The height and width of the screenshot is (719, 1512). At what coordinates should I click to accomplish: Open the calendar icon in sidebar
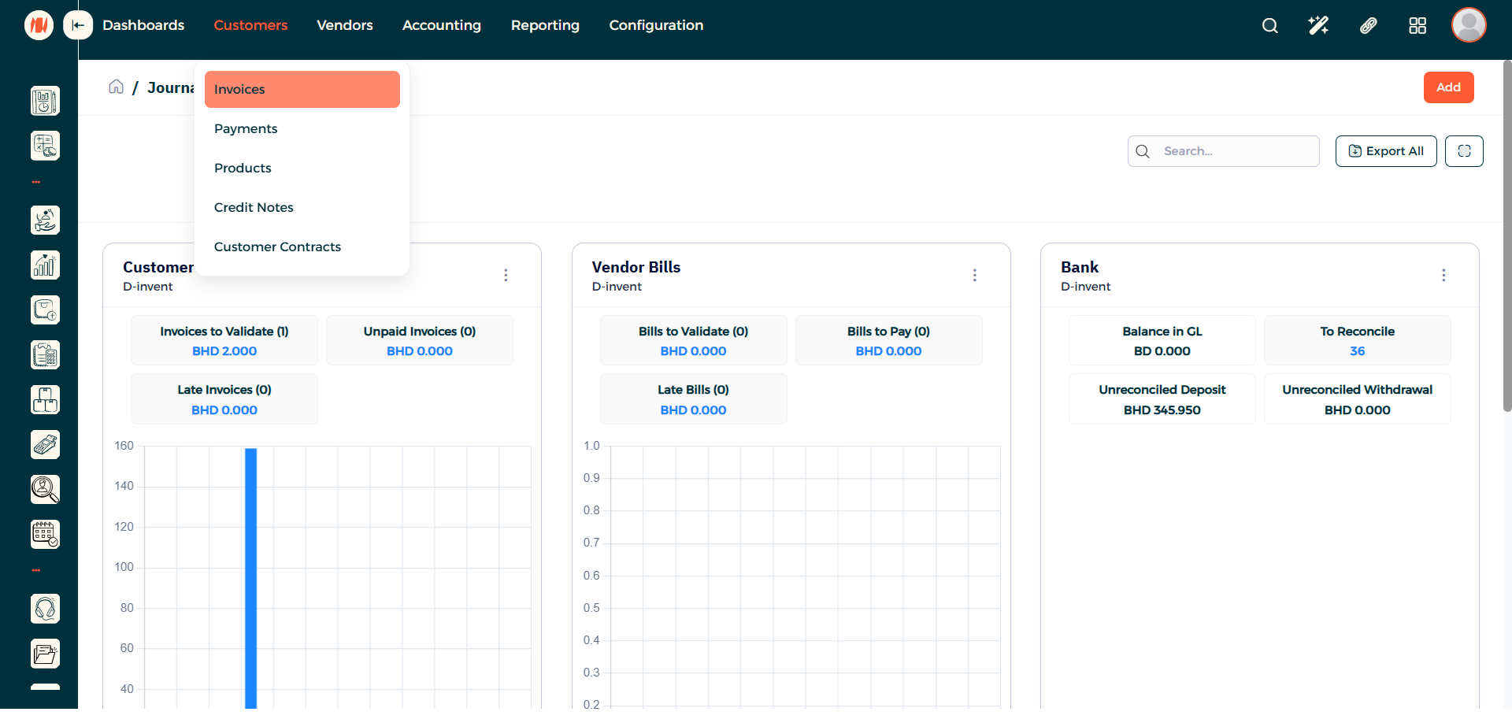(45, 535)
